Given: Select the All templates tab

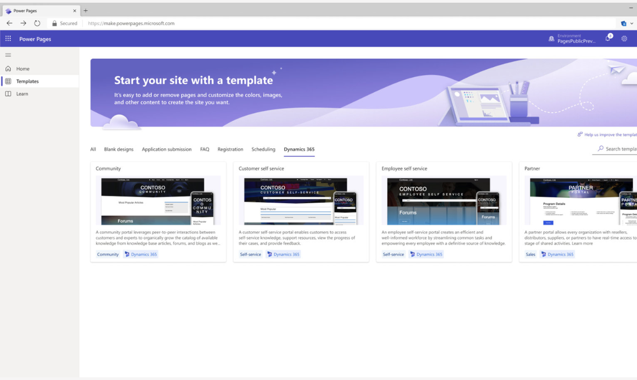Looking at the screenshot, I should pos(93,149).
